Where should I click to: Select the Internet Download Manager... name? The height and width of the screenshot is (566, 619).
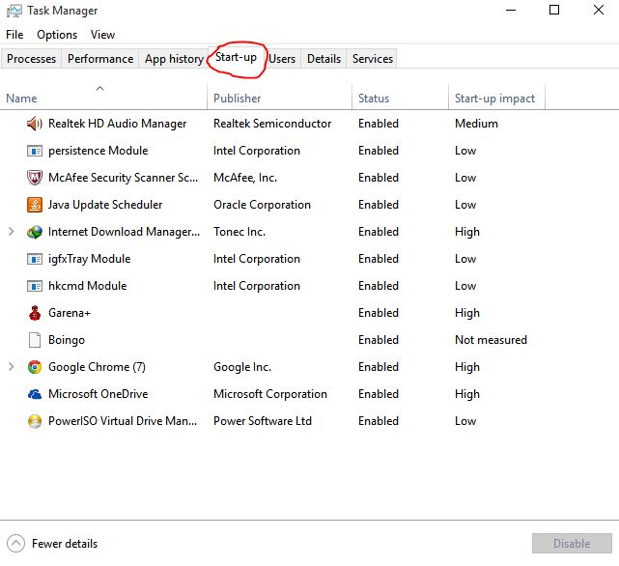(124, 232)
